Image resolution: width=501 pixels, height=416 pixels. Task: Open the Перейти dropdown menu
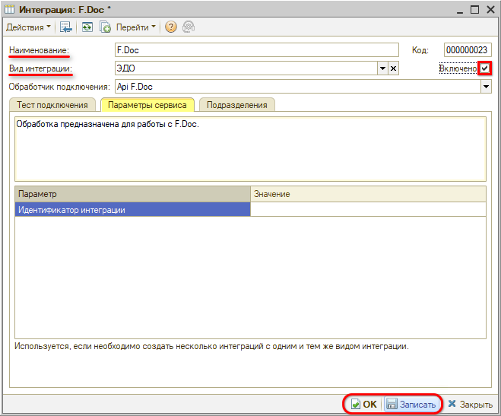tap(135, 27)
